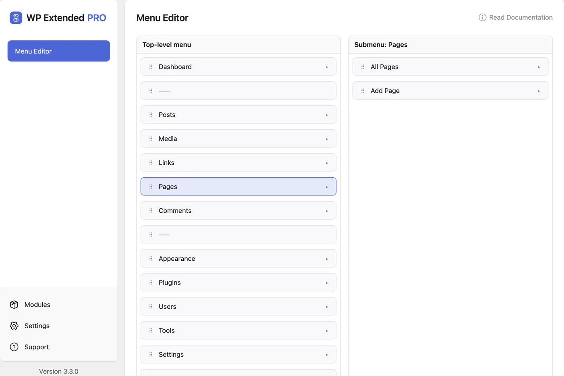Click the Support question mark icon
The image size is (564, 376).
coord(14,347)
